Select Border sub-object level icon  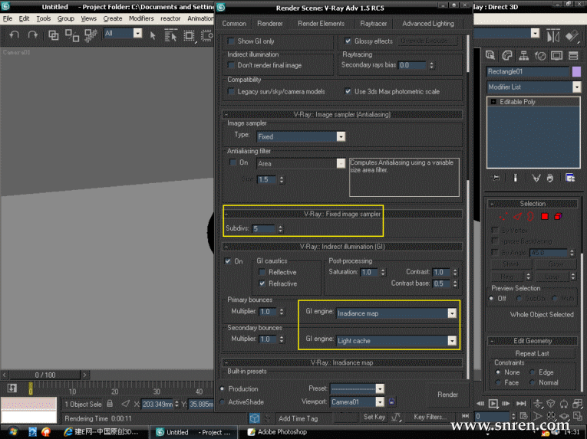(x=530, y=217)
